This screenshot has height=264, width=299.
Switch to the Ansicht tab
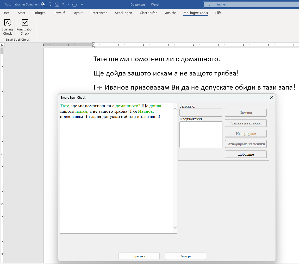[170, 13]
